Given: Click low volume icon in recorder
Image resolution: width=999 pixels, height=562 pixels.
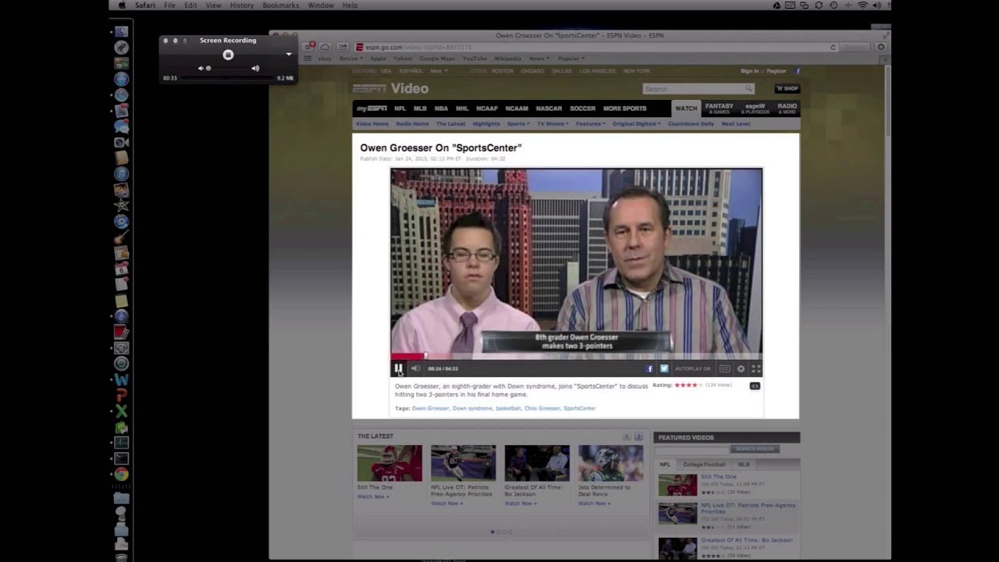Looking at the screenshot, I should (201, 69).
